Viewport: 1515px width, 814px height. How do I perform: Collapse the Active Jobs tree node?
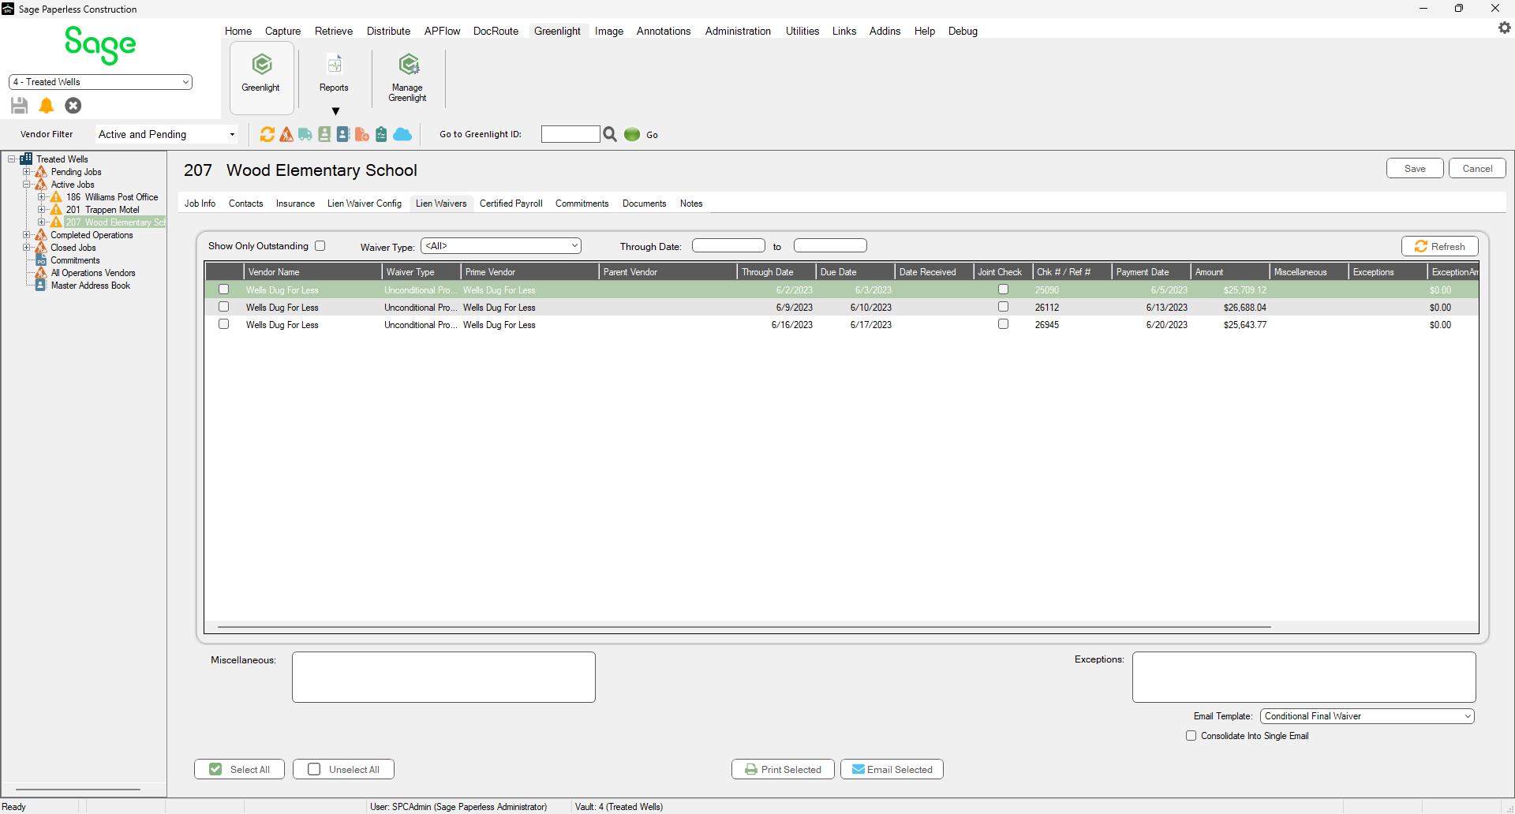point(26,185)
